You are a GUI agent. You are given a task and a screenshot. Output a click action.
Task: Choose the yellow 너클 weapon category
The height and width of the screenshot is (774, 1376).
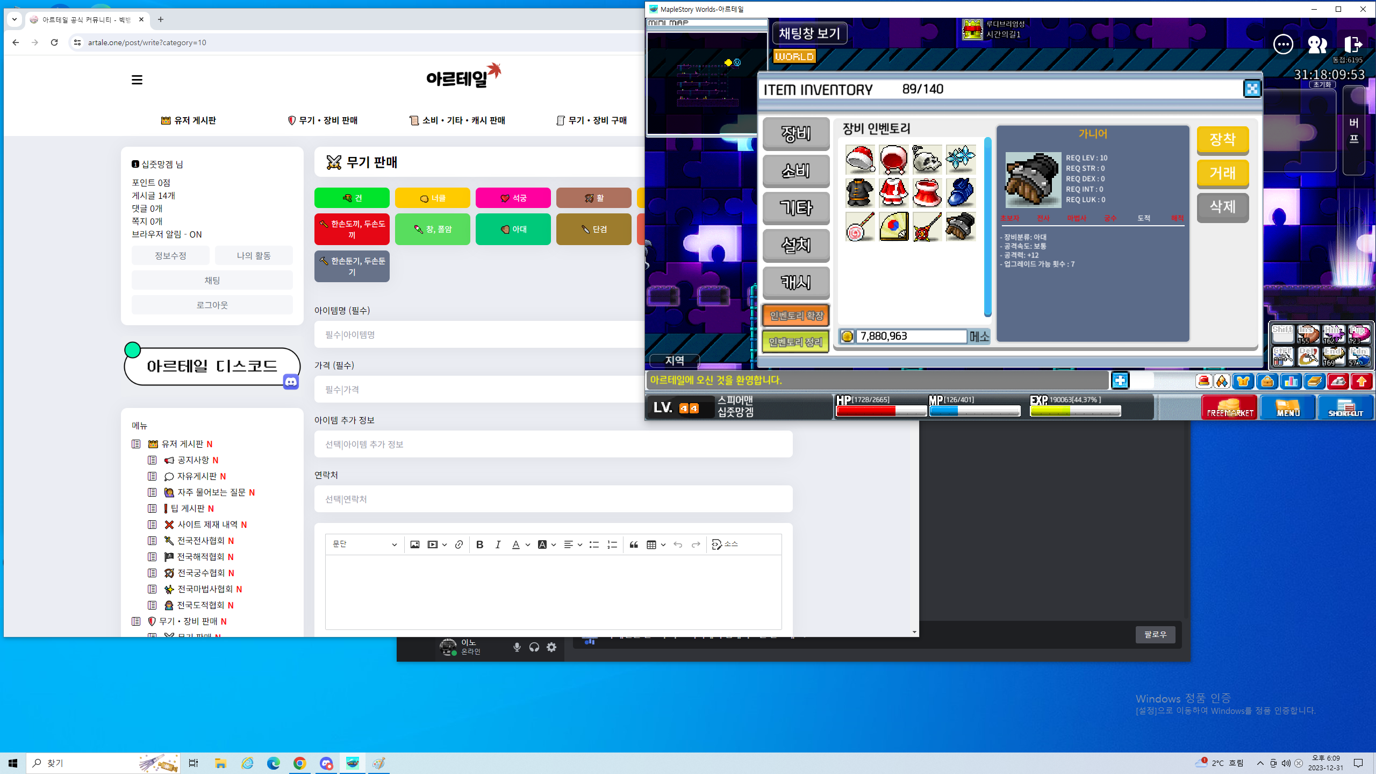click(432, 198)
